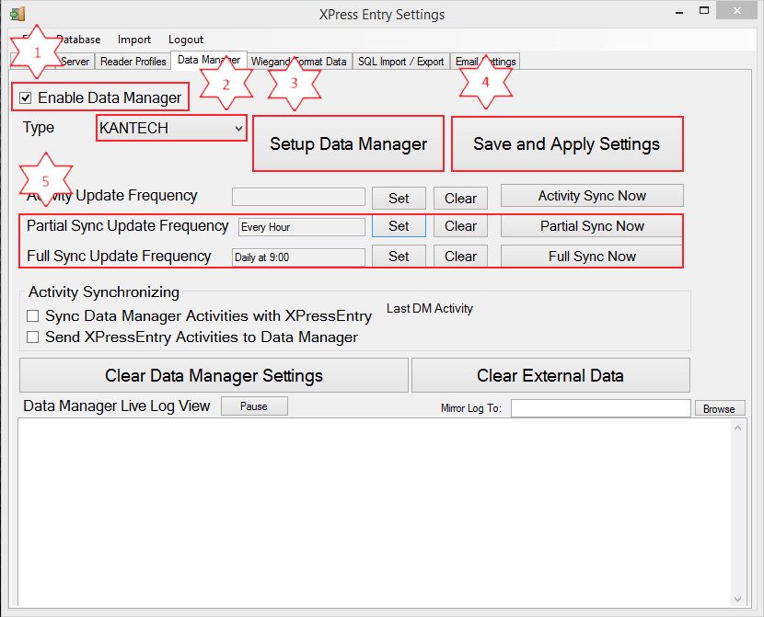Uncheck the Enable Data Manager checkbox

[26, 98]
